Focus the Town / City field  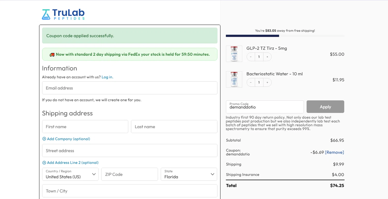(130, 191)
